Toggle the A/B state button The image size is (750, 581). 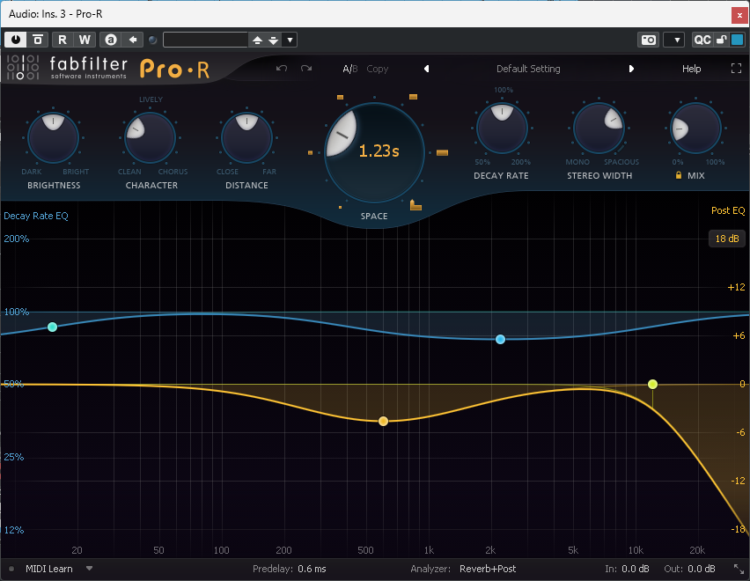pos(349,69)
